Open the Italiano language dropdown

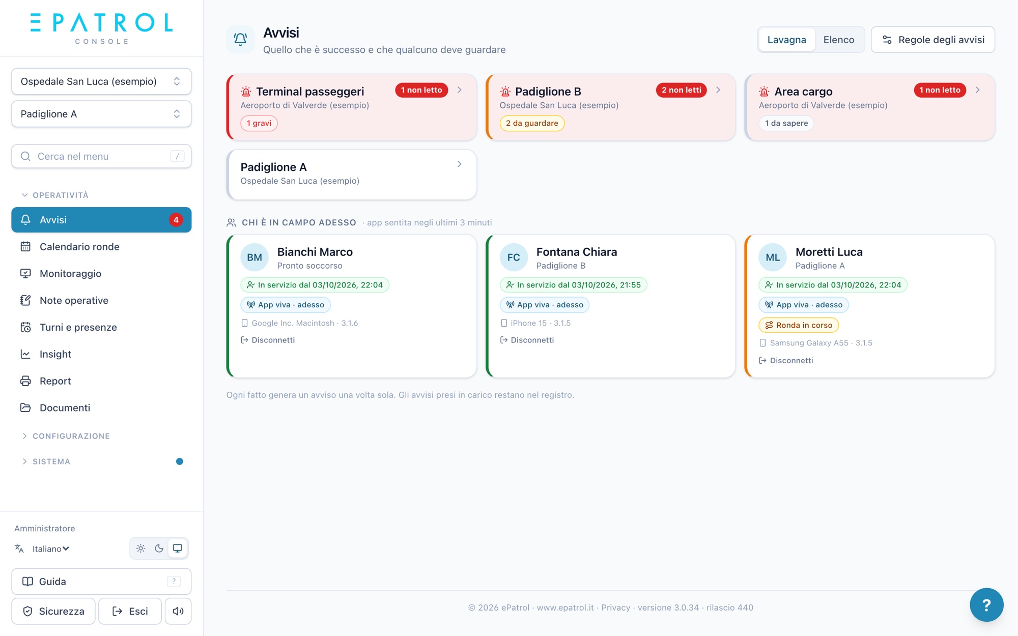pyautogui.click(x=51, y=548)
